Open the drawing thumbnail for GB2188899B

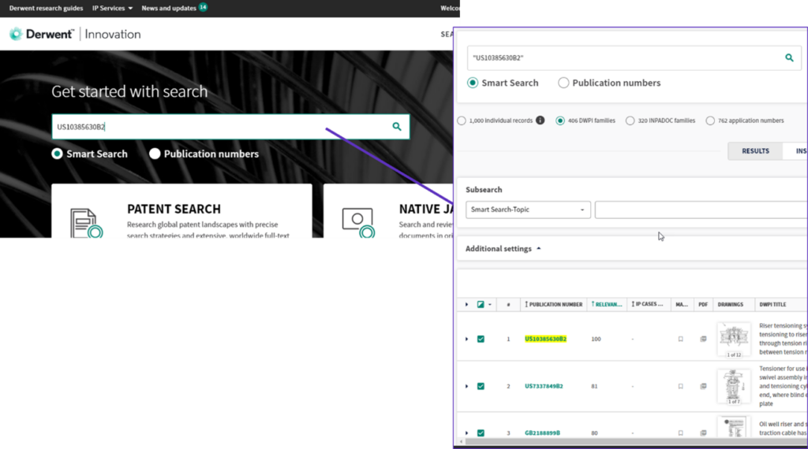tap(734, 428)
